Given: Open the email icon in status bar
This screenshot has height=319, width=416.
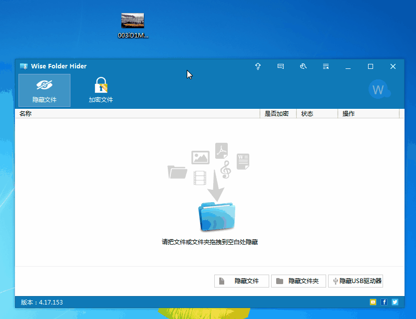Looking at the screenshot, I should pos(373,302).
